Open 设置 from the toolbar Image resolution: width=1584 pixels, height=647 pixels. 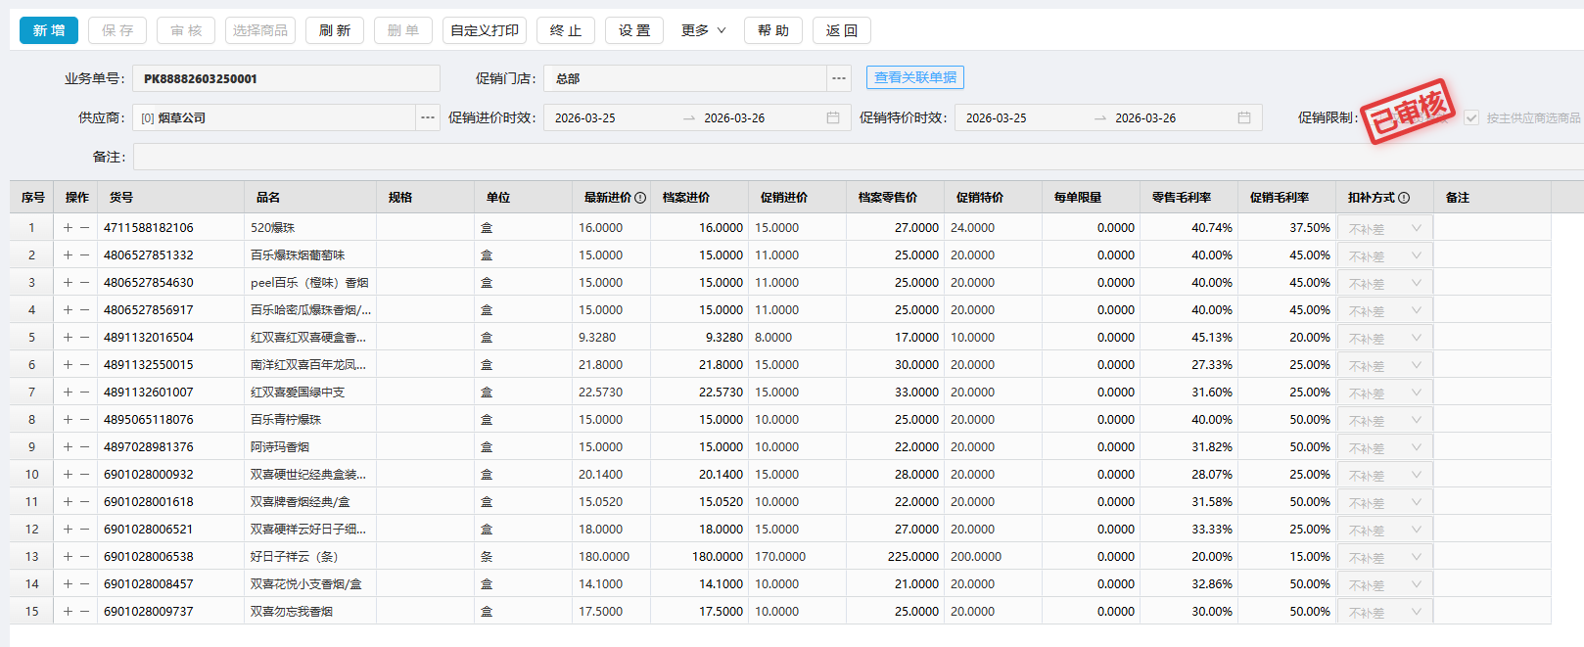pyautogui.click(x=634, y=31)
